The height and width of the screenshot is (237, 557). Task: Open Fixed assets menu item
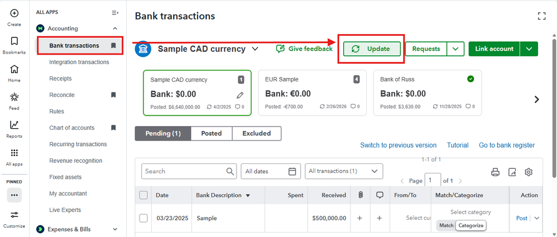click(65, 177)
